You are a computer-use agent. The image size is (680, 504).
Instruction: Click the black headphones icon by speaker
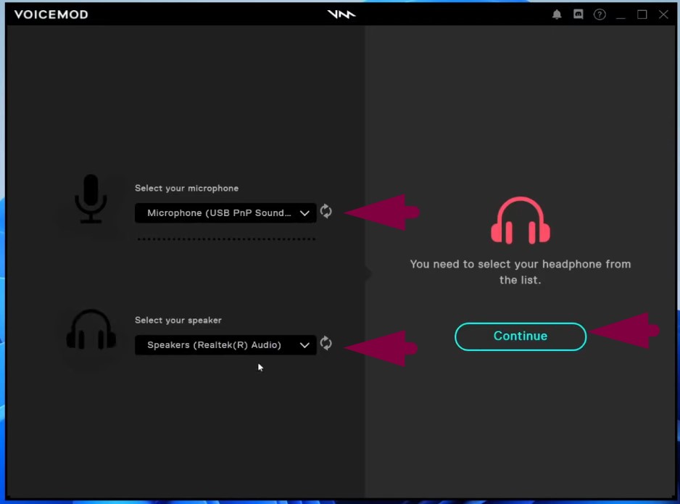pos(91,330)
